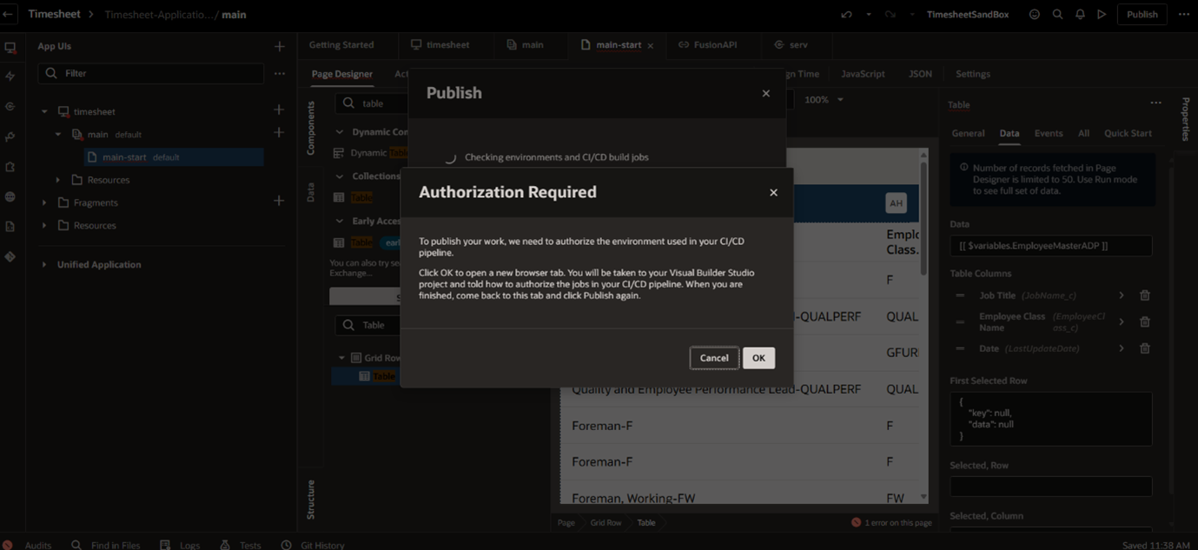This screenshot has height=550, width=1198.
Task: Close the Authorization Required dialog
Action: click(773, 193)
